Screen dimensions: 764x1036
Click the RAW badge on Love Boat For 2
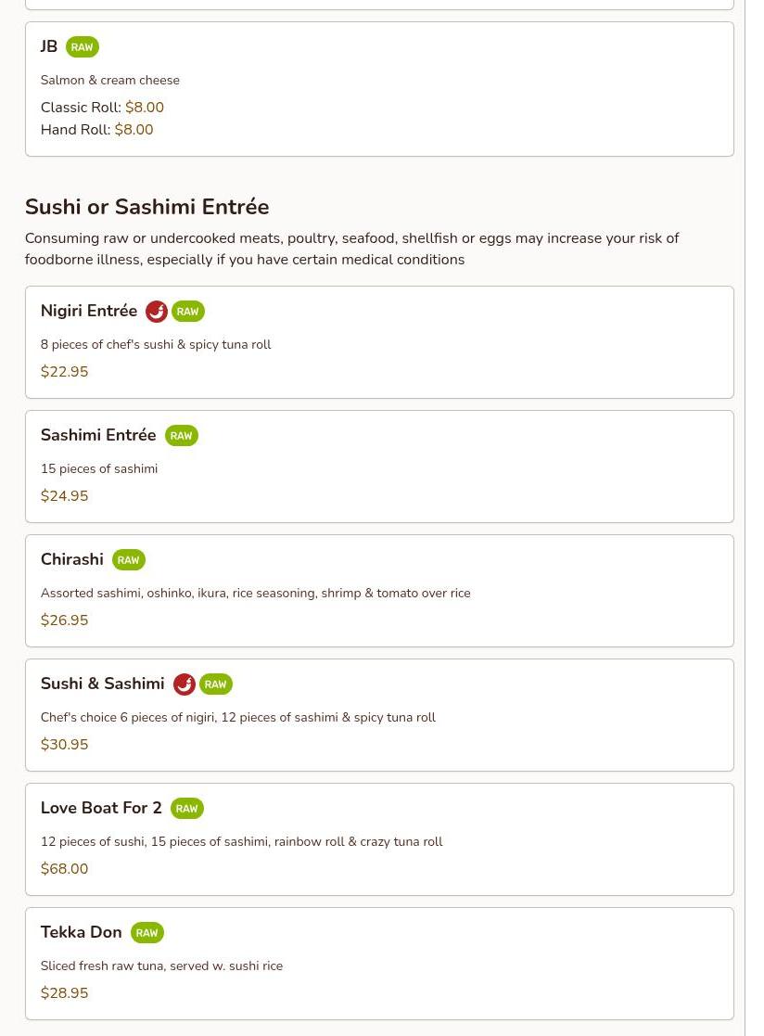pos(187,808)
